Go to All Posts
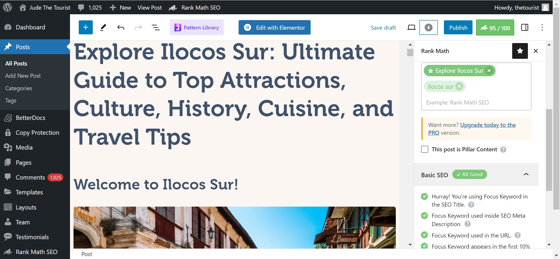Viewport: 560px width, 259px height. pyautogui.click(x=16, y=63)
